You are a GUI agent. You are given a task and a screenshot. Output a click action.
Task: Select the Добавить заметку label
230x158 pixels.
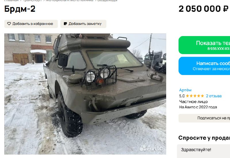(85, 24)
